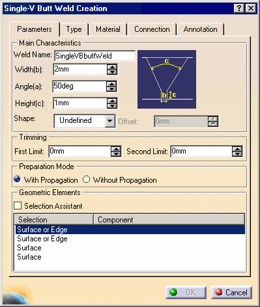This screenshot has width=260, height=307.
Task: Close the Single-V Butt Weld Creation dialog
Action: click(x=251, y=8)
